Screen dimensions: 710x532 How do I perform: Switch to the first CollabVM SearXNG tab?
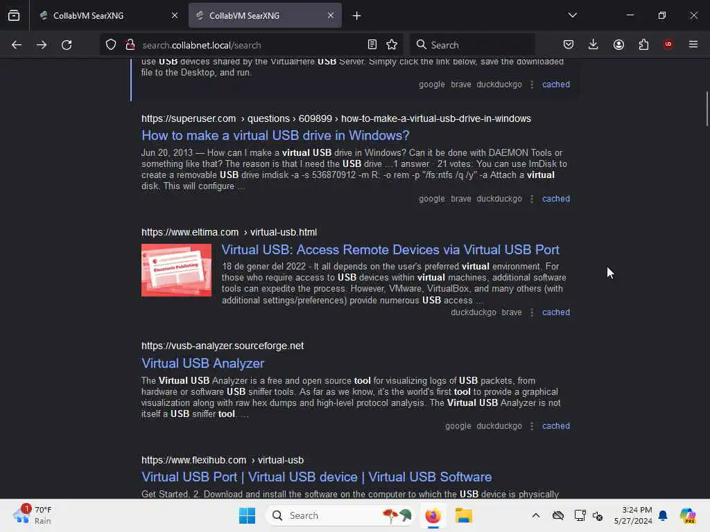(x=88, y=15)
